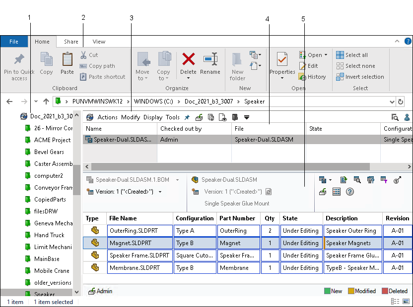Screen dimensions: 413x307
Task: Expand the Speaker-Dual.SLDASM.1.BOM dropdown
Action: point(178,180)
